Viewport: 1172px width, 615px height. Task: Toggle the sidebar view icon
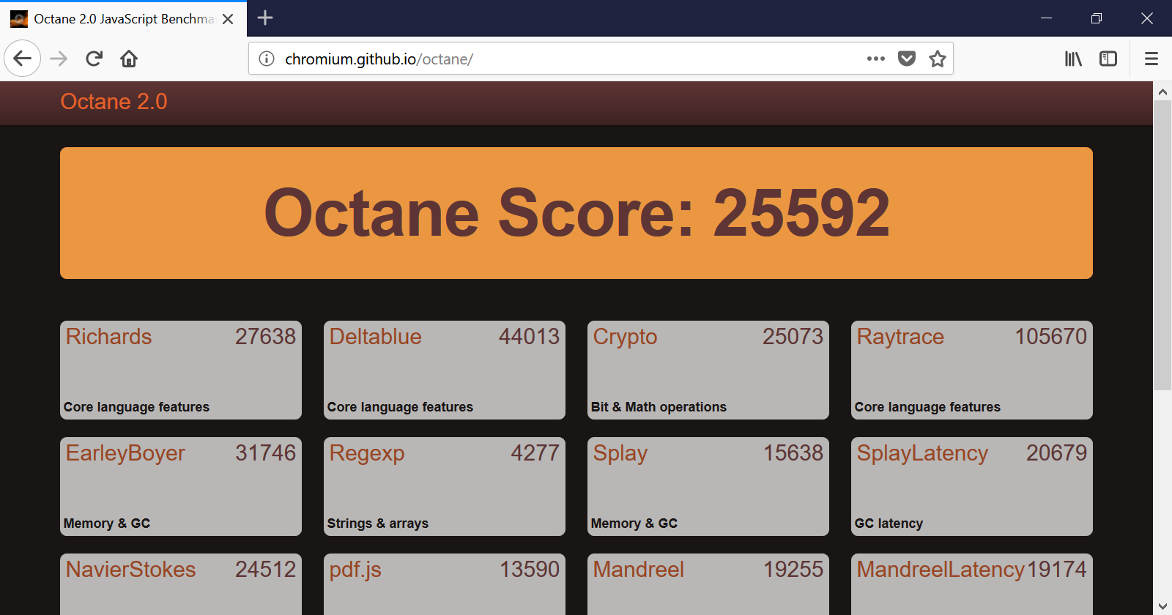click(1108, 59)
